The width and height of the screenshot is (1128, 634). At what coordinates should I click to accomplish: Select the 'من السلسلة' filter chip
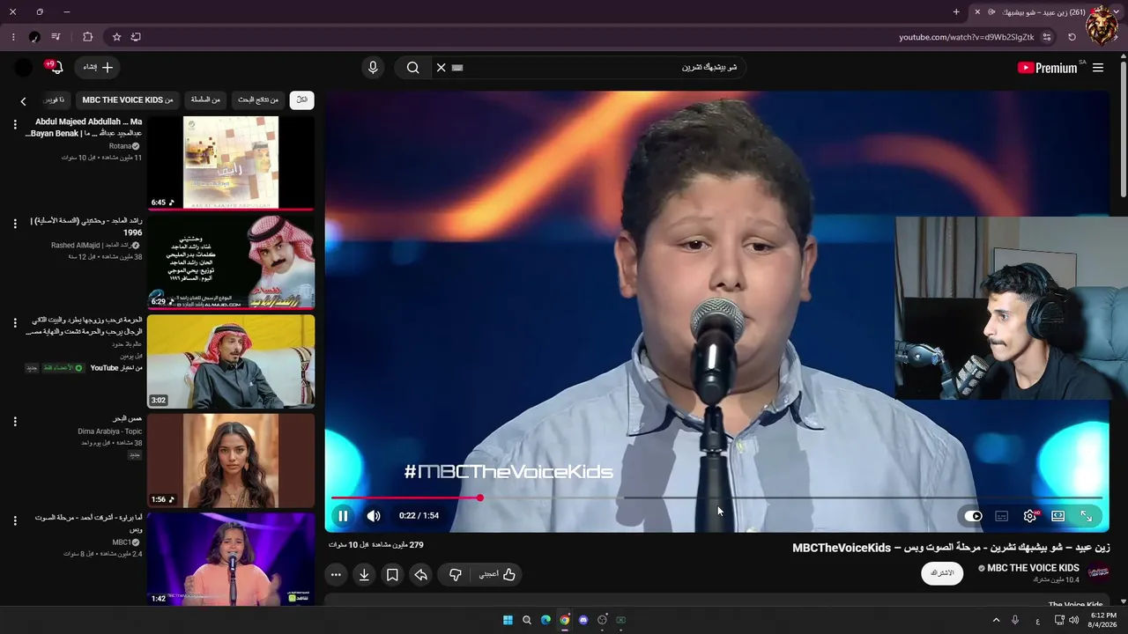pos(205,100)
